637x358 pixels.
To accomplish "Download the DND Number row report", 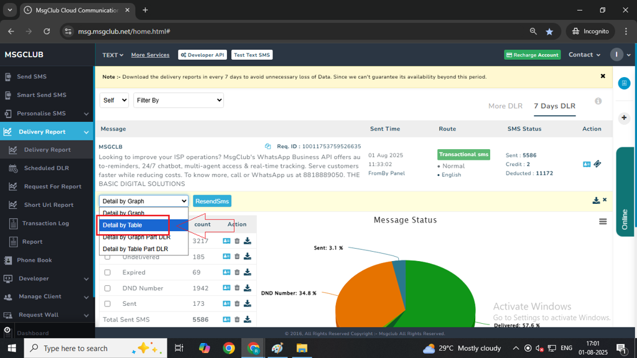I will [x=247, y=288].
